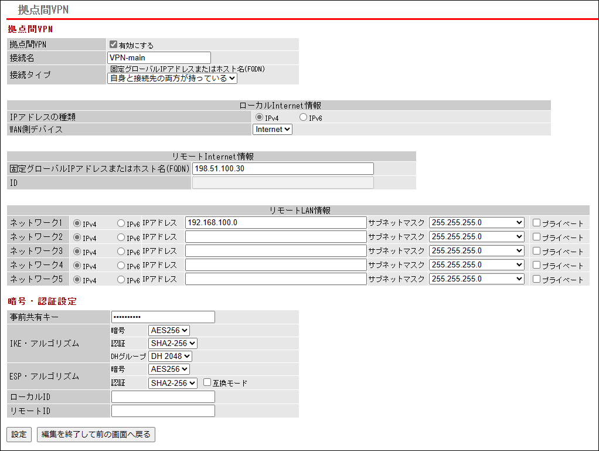
Task: Click the ネットワーク2 IP address field
Action: pos(276,237)
